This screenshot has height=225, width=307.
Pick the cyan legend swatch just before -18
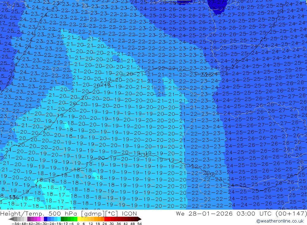click(59, 219)
